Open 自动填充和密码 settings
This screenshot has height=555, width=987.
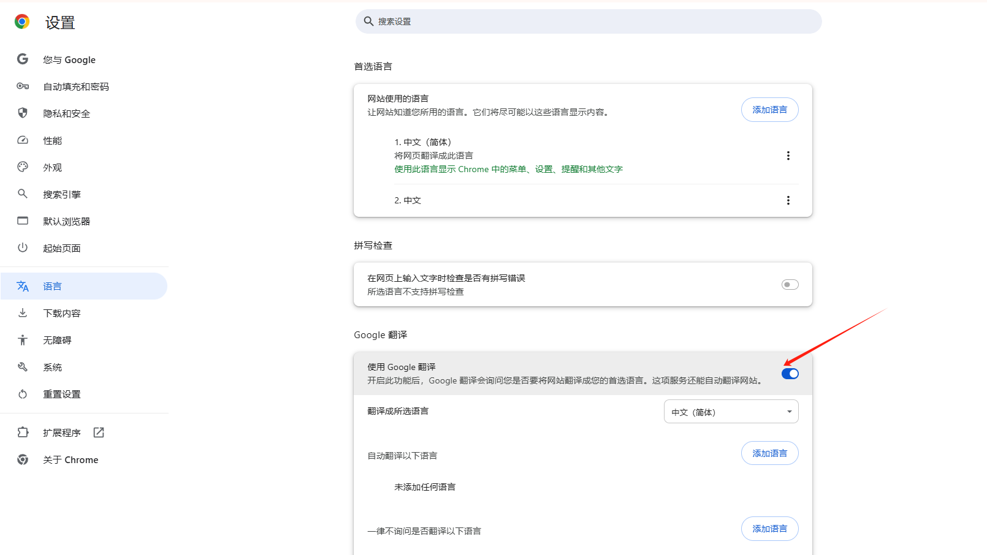point(84,86)
